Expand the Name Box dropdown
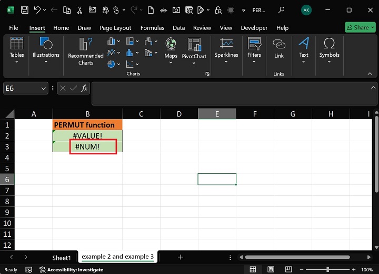This screenshot has height=274, width=379. click(x=44, y=89)
